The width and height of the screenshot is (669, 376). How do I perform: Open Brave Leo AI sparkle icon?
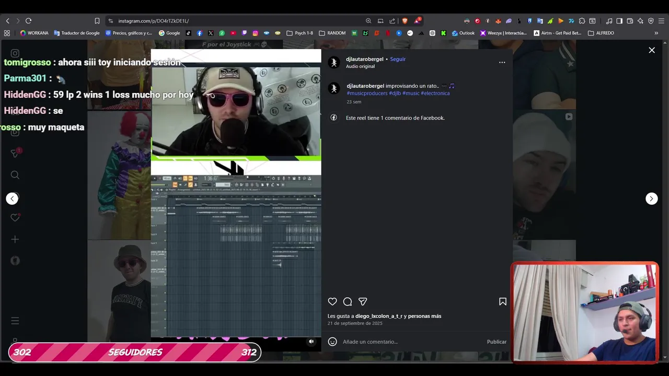pyautogui.click(x=640, y=21)
